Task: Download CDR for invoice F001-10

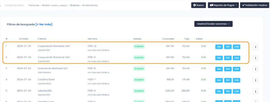Action: coord(237,47)
